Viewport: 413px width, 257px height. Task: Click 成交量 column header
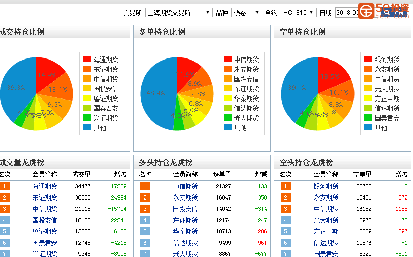pos(81,174)
